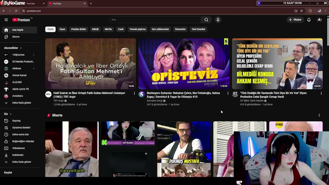Open Ahmet Kartal subscription
Screen dimensions: 329x185
pyautogui.click(x=20, y=75)
